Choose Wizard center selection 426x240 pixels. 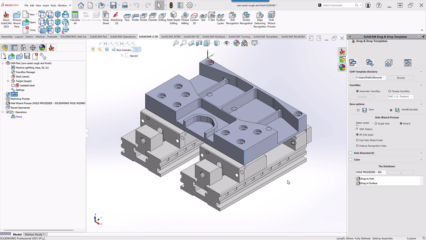pos(401,123)
